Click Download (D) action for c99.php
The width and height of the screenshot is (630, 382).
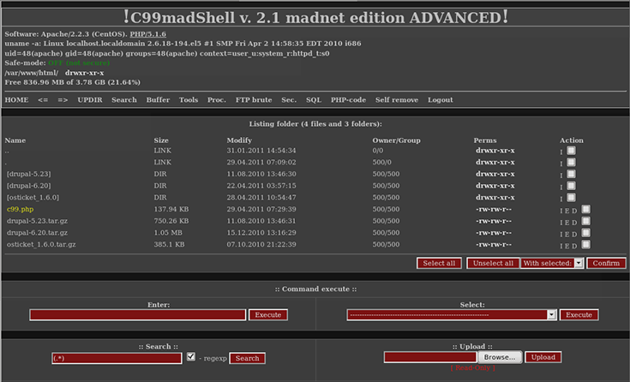coord(574,211)
